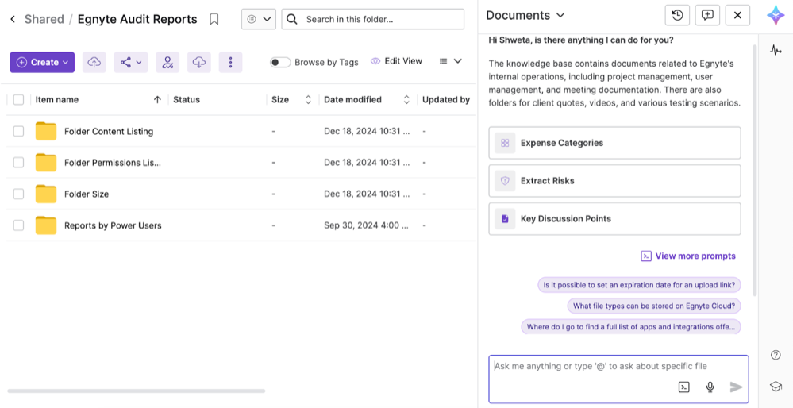Open the manage folder permissions icon
Screen dimensions: 793x408
167,62
